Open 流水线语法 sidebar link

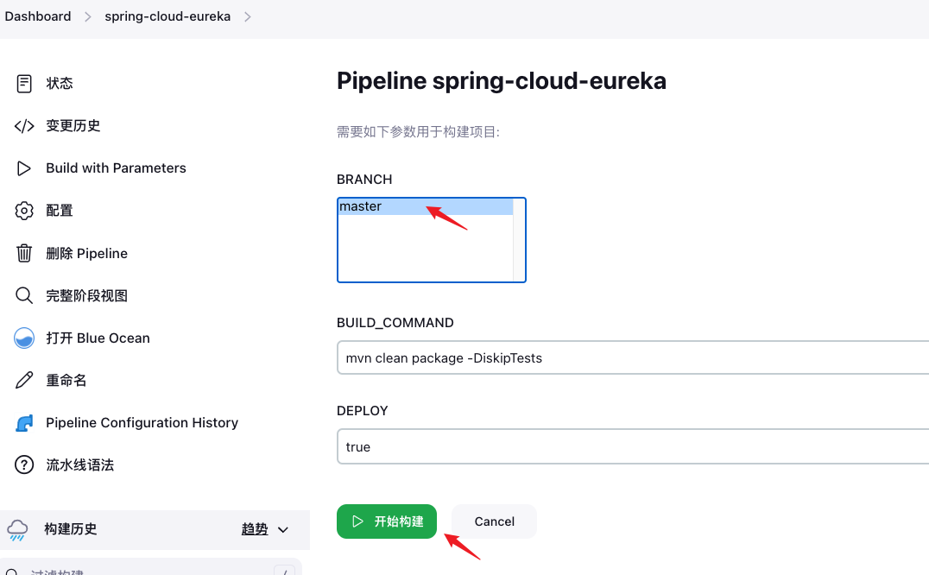(80, 464)
